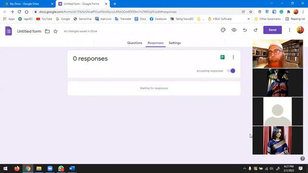
Task: Undo the last change
Action: pyautogui.click(x=245, y=30)
